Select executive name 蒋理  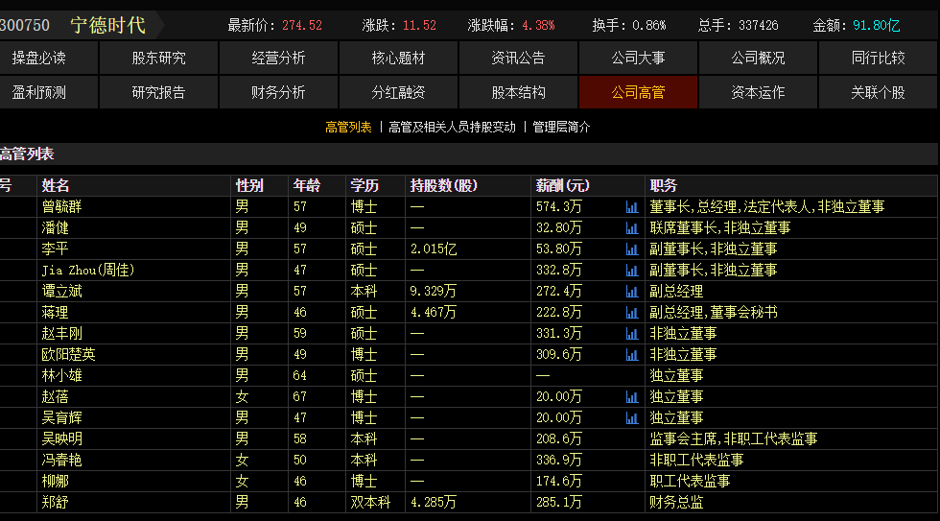click(x=56, y=313)
